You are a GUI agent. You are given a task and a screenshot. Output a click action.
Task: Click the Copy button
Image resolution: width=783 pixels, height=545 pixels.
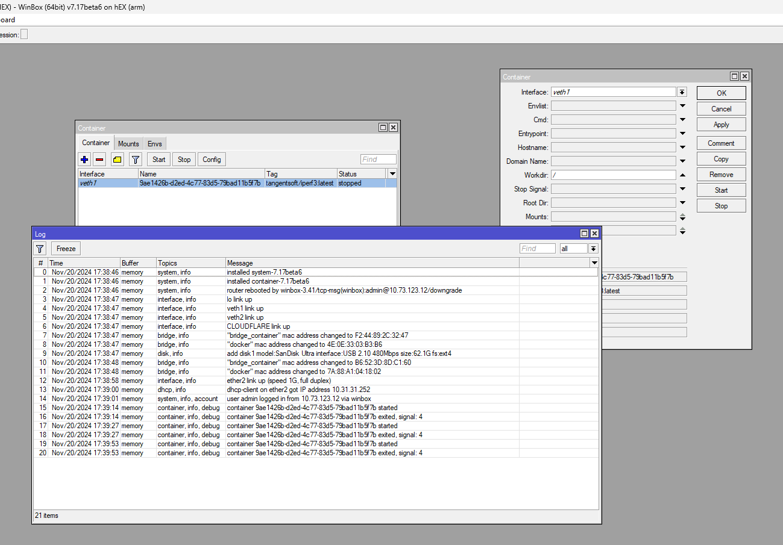[x=722, y=159]
